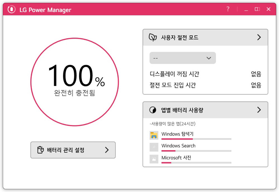Click the battery plug icon in 배터리 관리 설정
Screen dimensions: 279x192
(40, 150)
